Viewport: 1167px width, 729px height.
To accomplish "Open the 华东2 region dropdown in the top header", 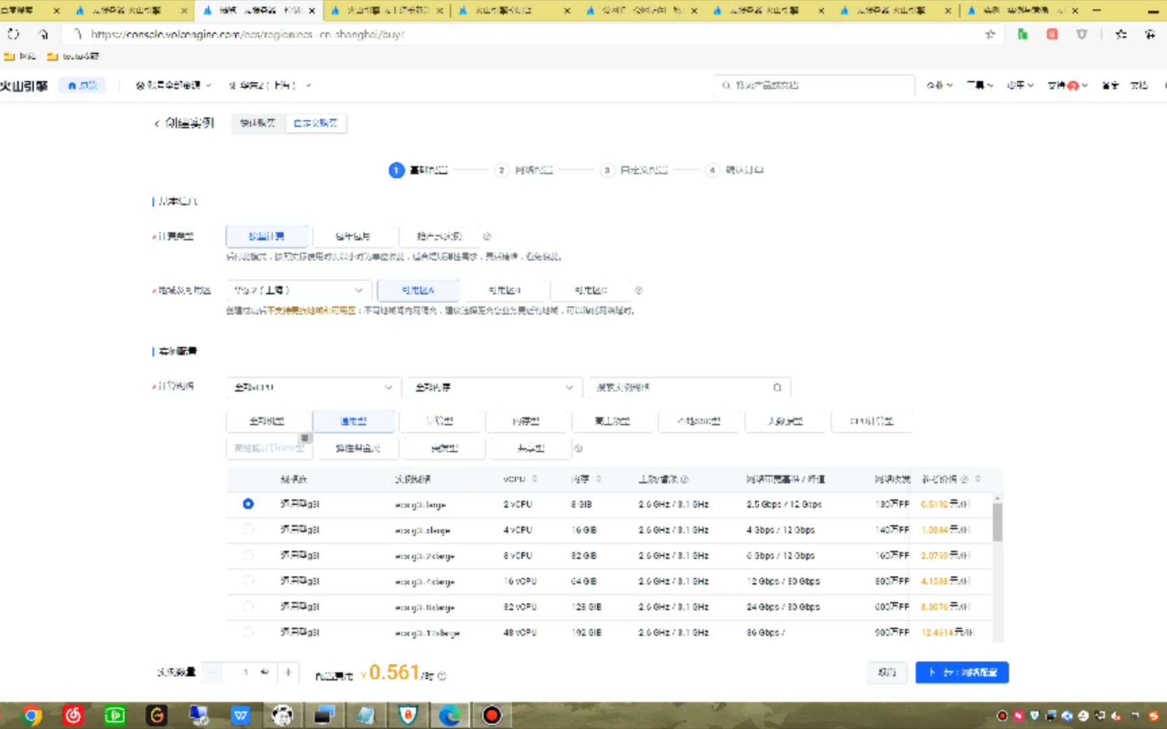I will click(269, 85).
